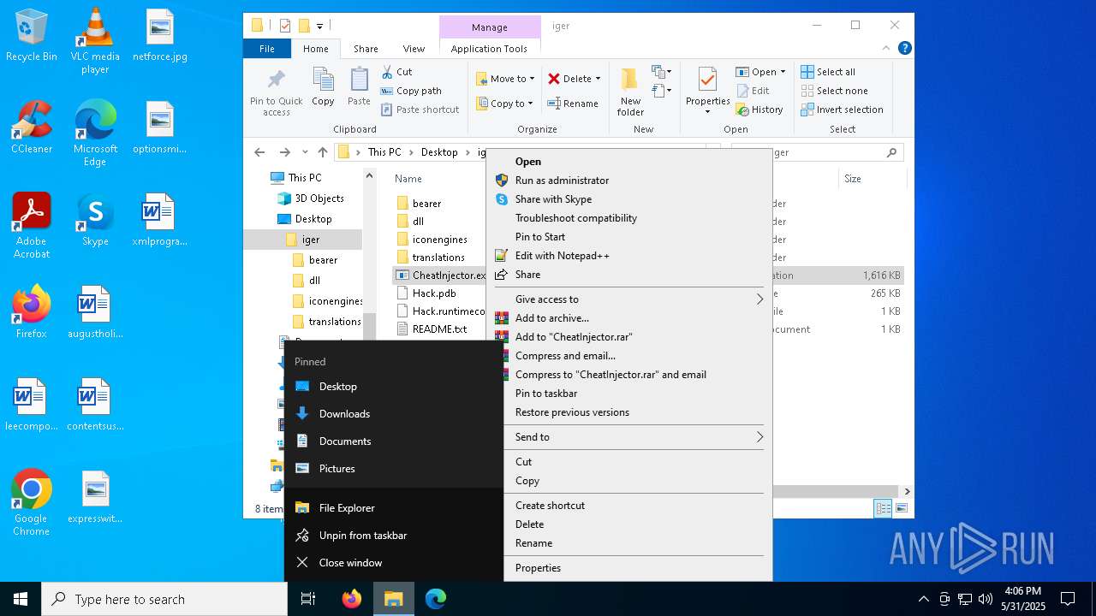This screenshot has width=1096, height=616.
Task: Click the Back navigation arrow
Action: (259, 152)
